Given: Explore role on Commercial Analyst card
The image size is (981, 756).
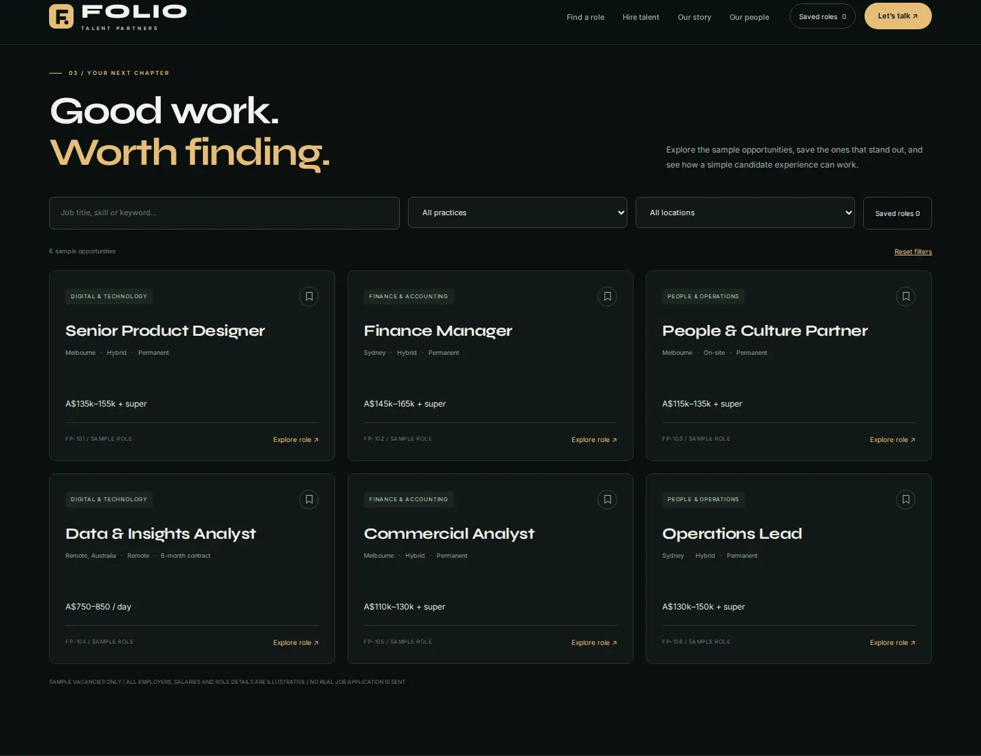Looking at the screenshot, I should 594,643.
